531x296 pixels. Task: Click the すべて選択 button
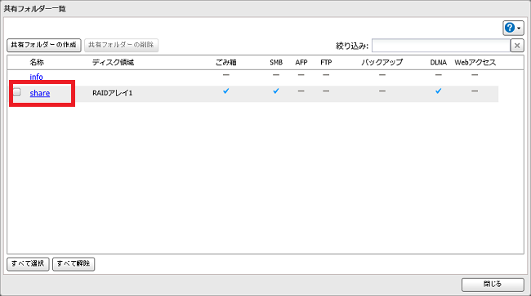coord(28,264)
